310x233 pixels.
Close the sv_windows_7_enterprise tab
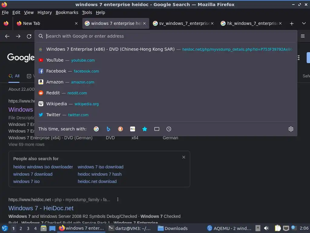[212, 23]
